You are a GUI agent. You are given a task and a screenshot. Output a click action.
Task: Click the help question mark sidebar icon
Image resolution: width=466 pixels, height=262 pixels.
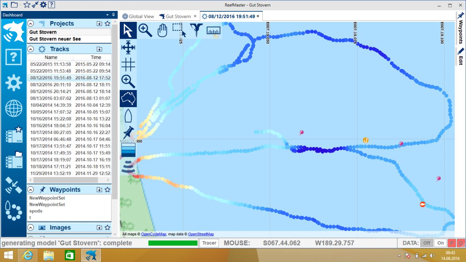click(13, 57)
